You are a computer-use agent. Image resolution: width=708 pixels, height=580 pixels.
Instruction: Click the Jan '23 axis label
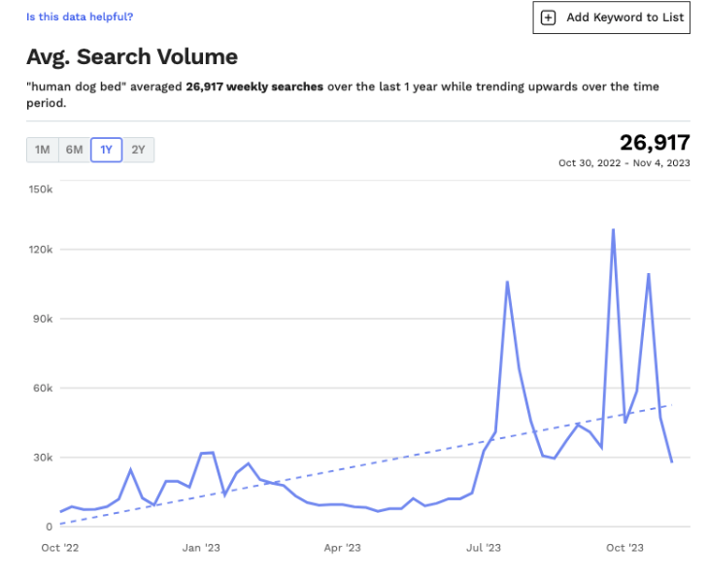point(200,548)
